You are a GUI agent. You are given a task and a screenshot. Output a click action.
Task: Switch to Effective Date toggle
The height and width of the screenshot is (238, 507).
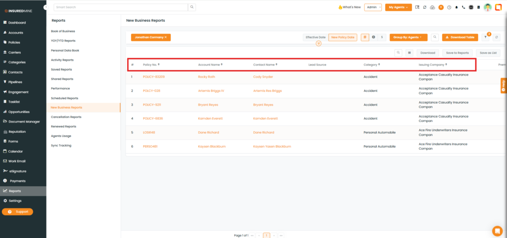coord(315,37)
